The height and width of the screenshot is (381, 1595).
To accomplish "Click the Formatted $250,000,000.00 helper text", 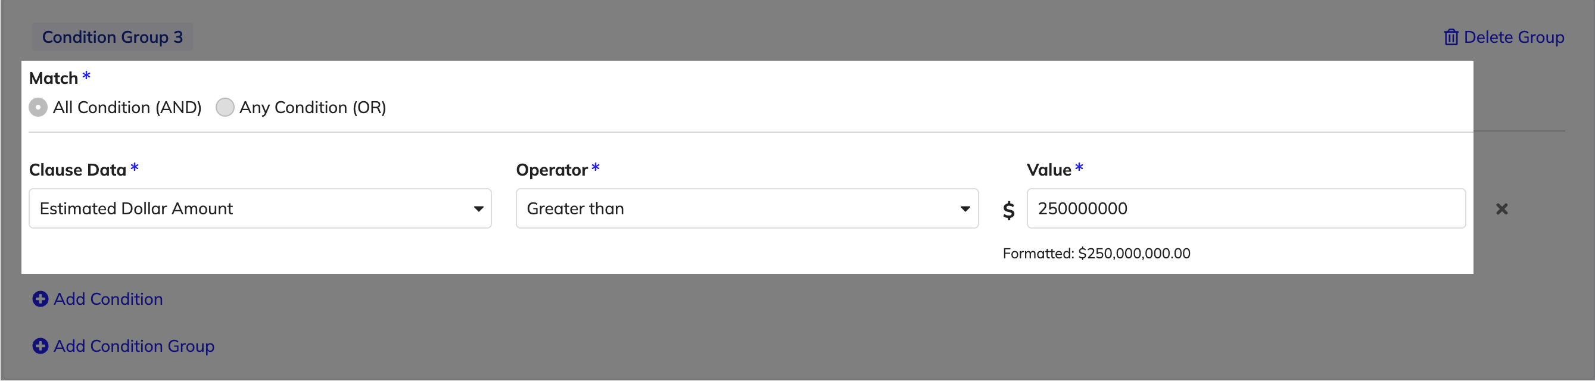I will 1096,254.
